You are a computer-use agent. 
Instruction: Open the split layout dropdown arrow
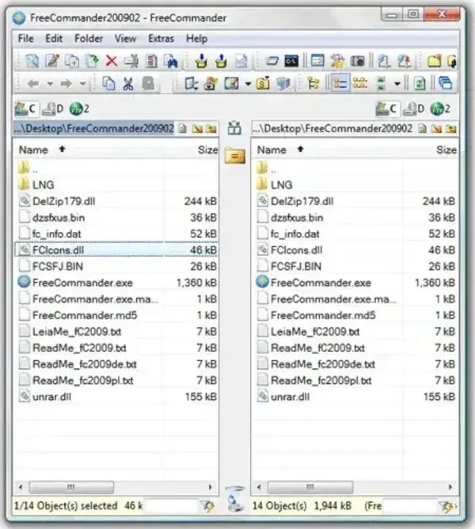[397, 83]
